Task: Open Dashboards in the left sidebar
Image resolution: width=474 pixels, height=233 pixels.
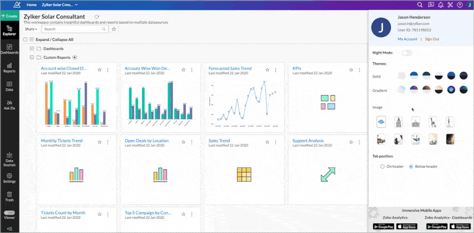Action: coord(9,48)
